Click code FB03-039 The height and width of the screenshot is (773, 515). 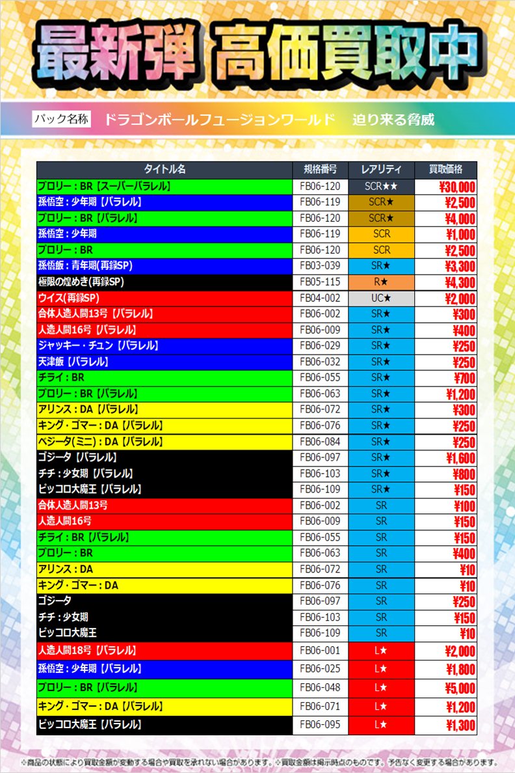coord(321,265)
